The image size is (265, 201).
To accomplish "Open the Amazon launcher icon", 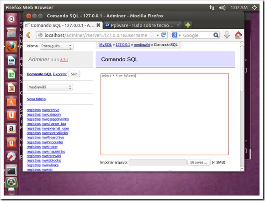I will point(11,129).
